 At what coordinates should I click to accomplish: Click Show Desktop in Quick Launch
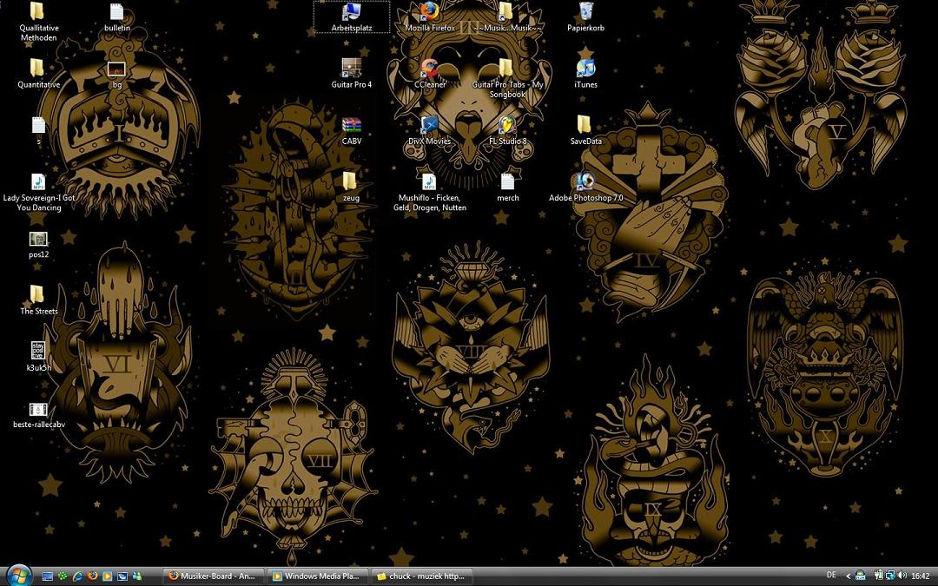pyautogui.click(x=48, y=576)
